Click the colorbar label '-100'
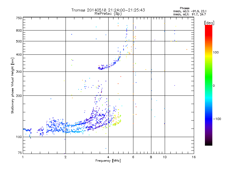Screen dimensions: 228x171 point(217,119)
